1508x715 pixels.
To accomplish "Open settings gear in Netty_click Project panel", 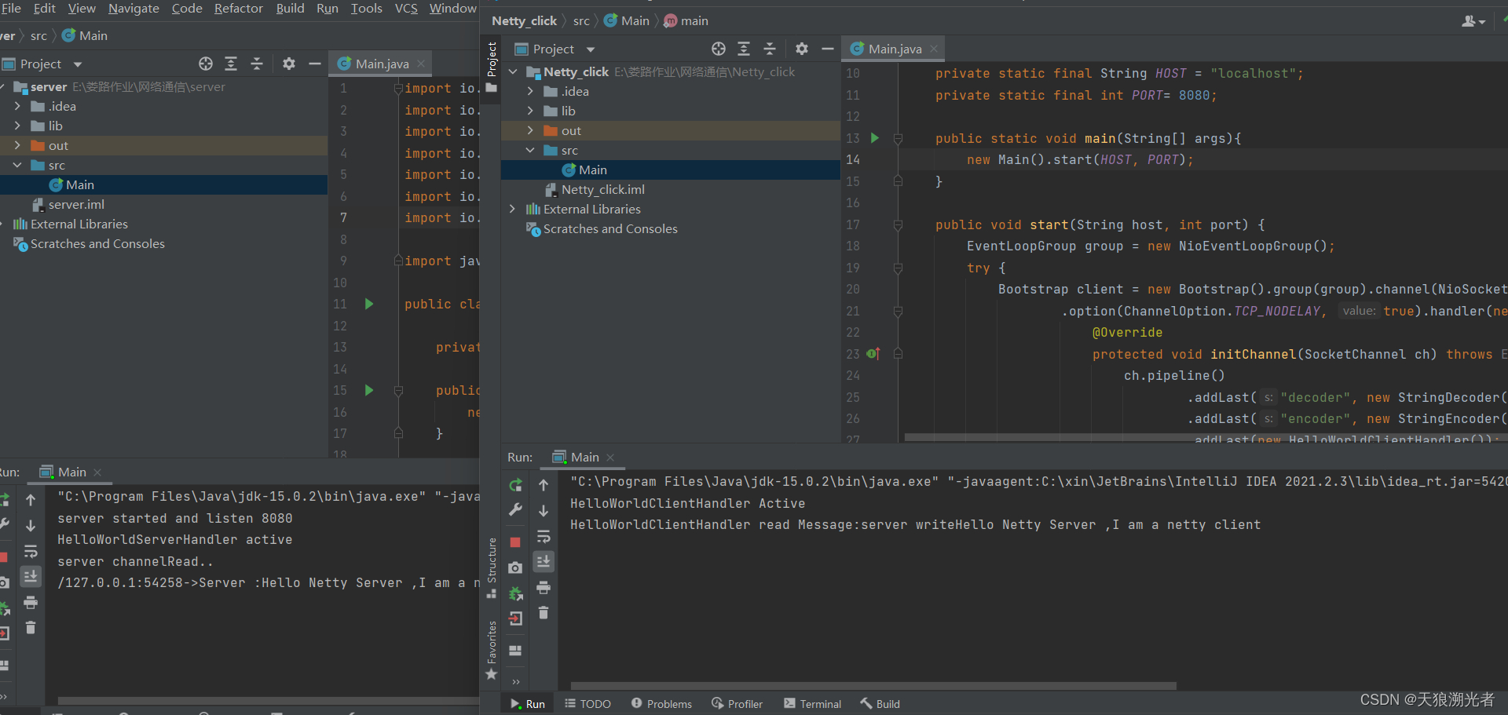I will click(x=801, y=49).
